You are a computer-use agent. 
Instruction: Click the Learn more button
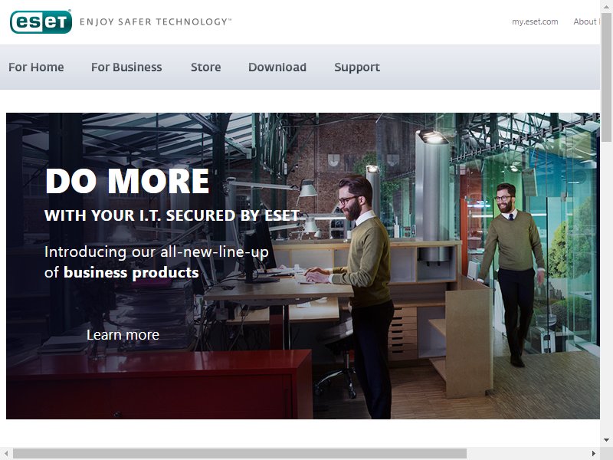tap(123, 335)
